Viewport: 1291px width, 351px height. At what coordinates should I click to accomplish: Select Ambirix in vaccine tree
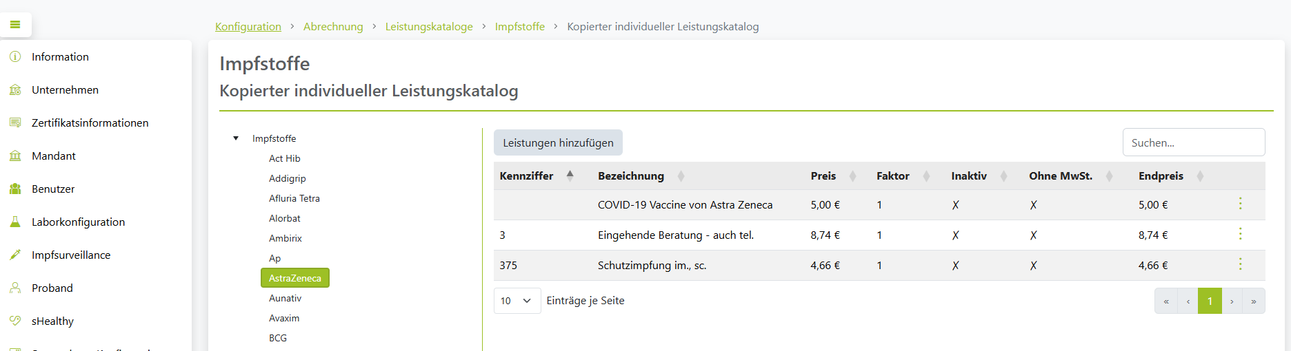[x=286, y=238]
